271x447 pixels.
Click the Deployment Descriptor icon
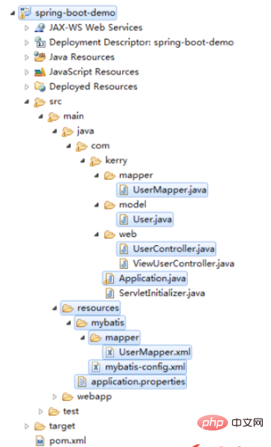39,42
